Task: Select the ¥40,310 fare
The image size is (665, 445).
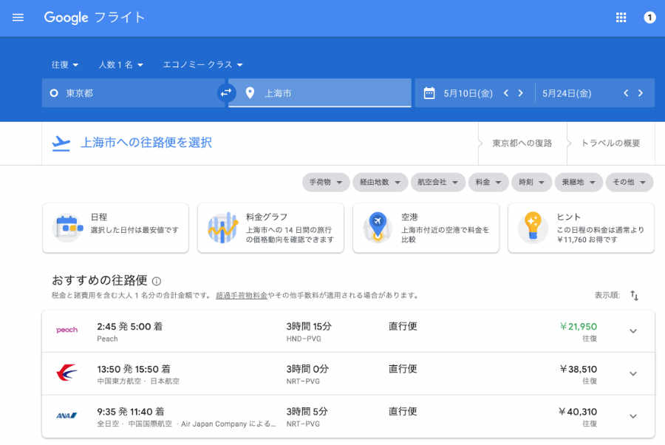Action: pos(578,412)
